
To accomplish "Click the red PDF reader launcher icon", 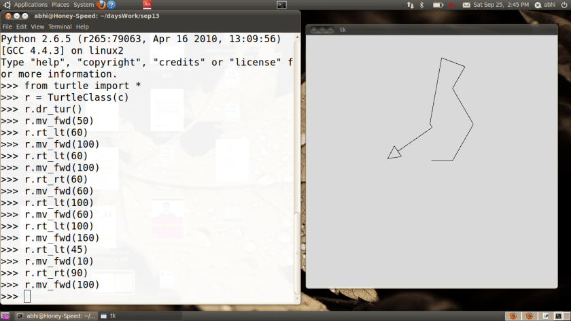I will [147, 5].
